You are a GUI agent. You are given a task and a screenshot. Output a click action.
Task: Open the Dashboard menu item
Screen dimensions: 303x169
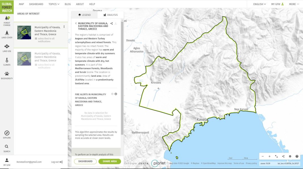tap(36, 4)
